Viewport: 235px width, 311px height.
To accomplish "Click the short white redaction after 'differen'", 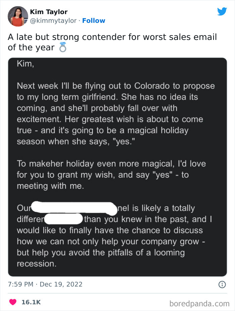I will coord(63,219).
